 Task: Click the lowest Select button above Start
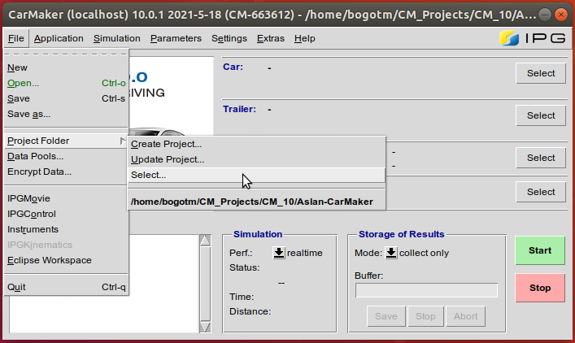[541, 192]
